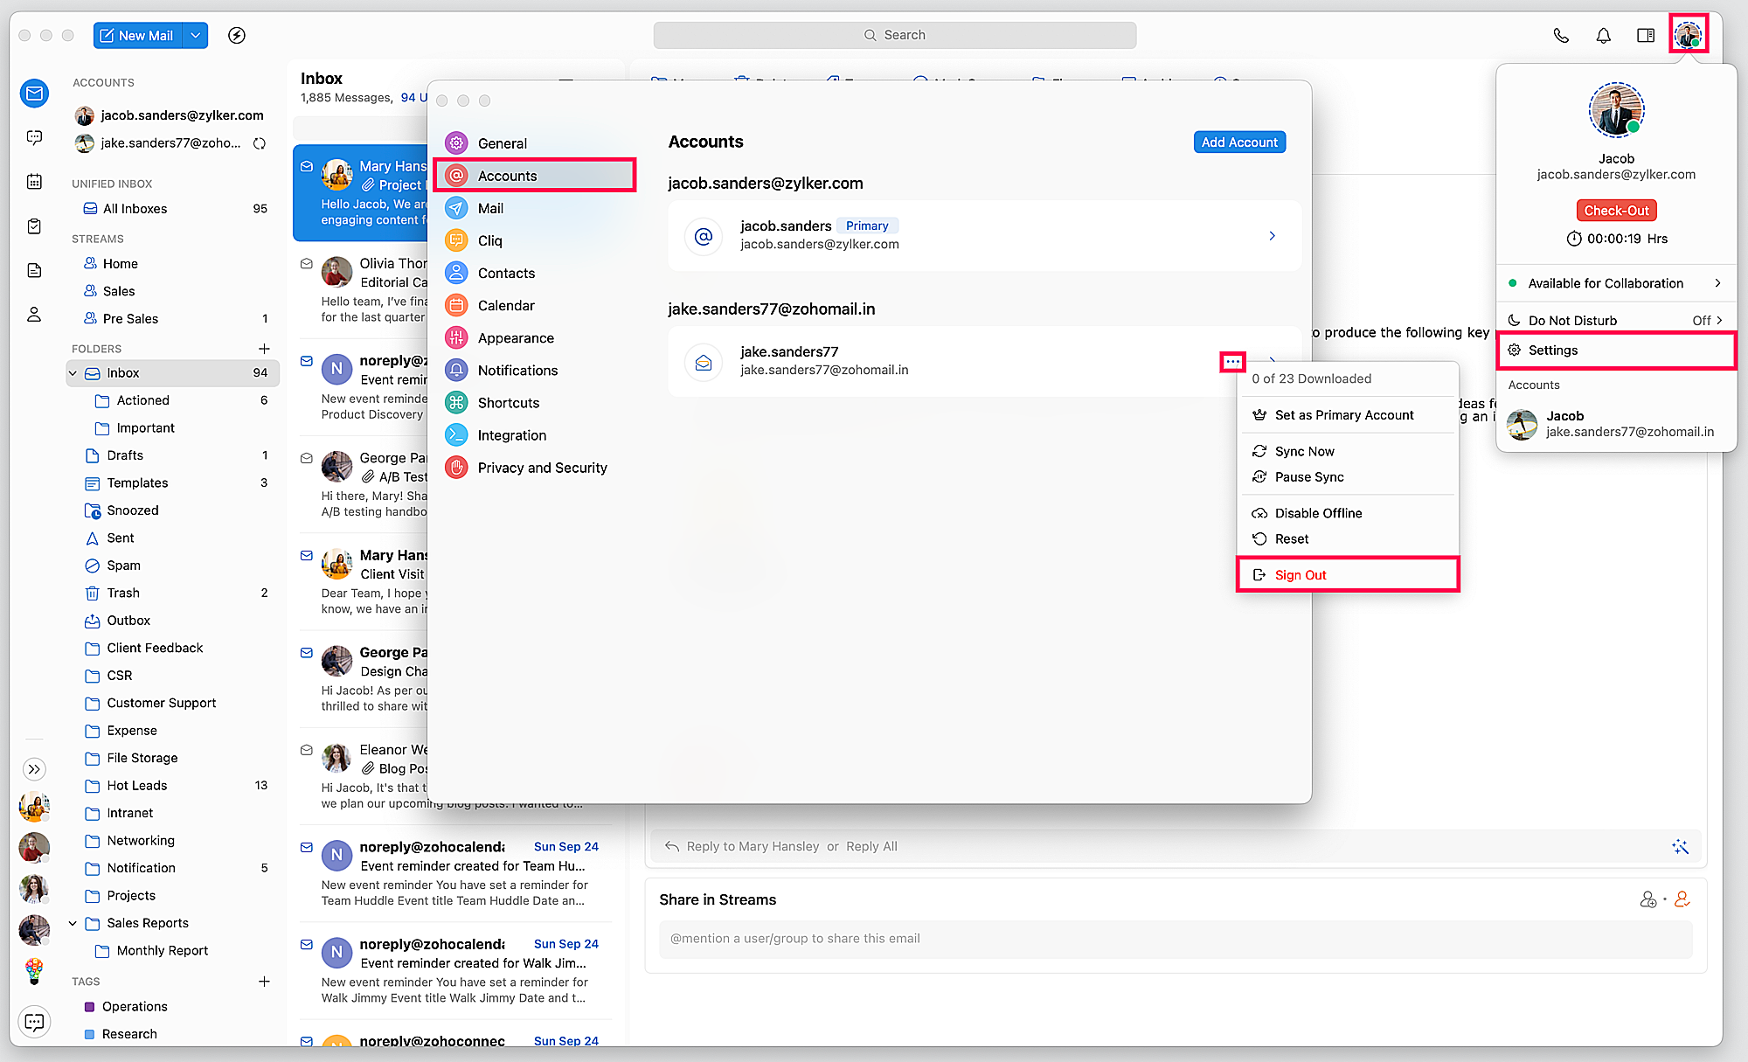Click the lightning quick actions icon
The height and width of the screenshot is (1062, 1748).
(x=236, y=36)
